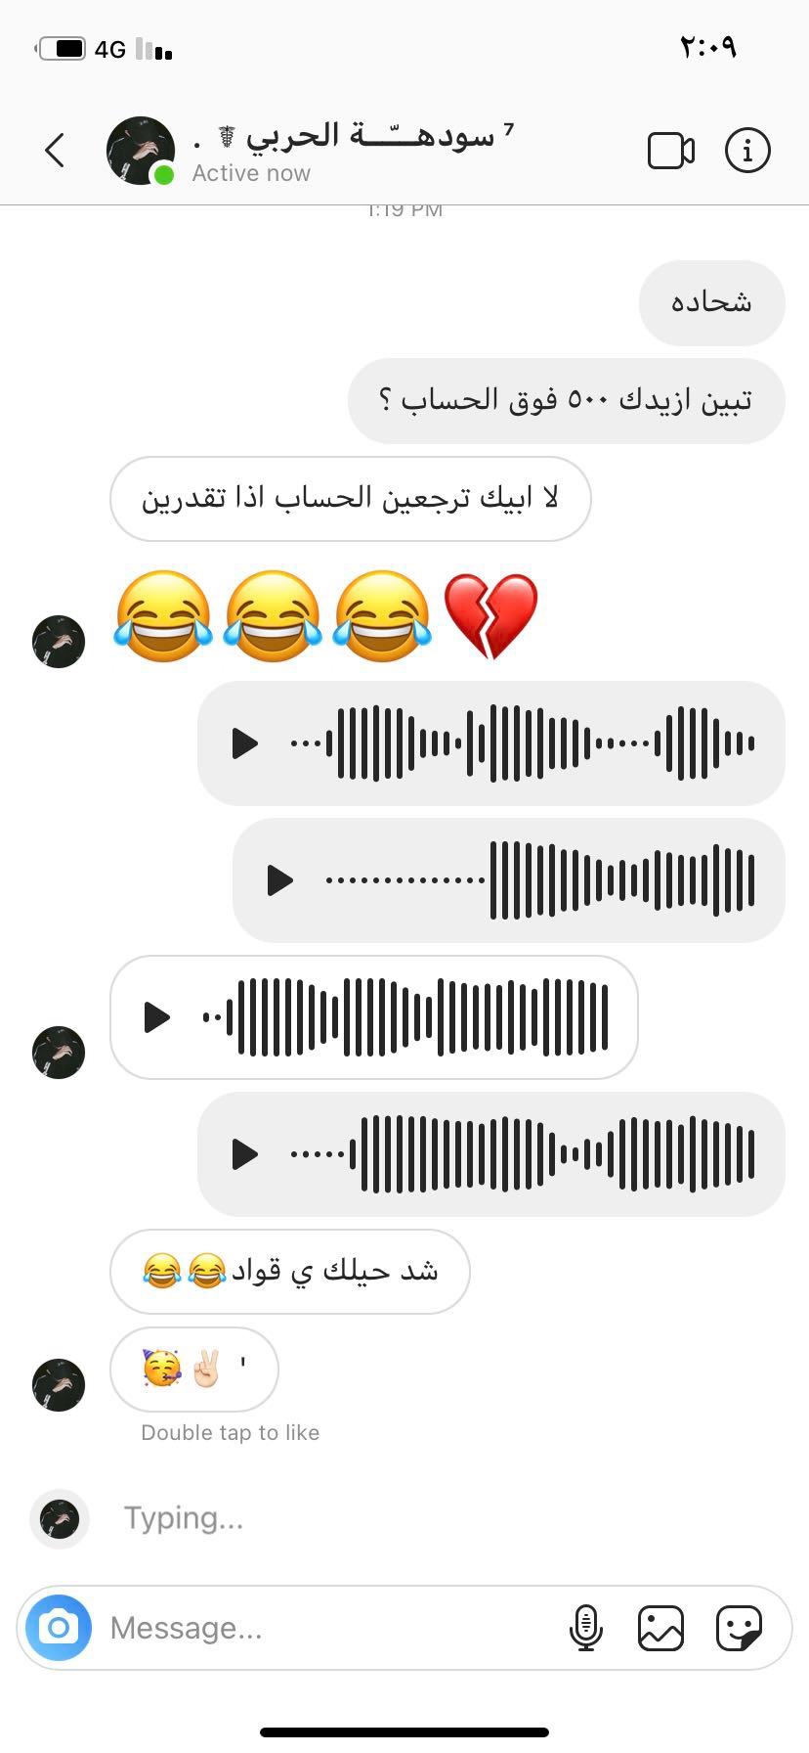Tap the شحاده message bubble
The image size is (809, 1753).
click(x=712, y=302)
